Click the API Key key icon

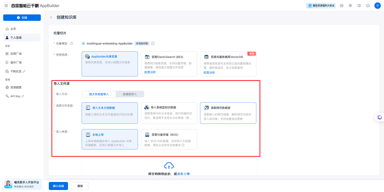tap(7, 96)
